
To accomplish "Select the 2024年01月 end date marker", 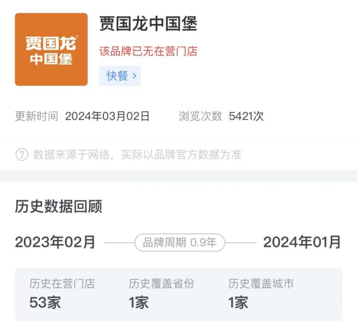I will (x=302, y=242).
